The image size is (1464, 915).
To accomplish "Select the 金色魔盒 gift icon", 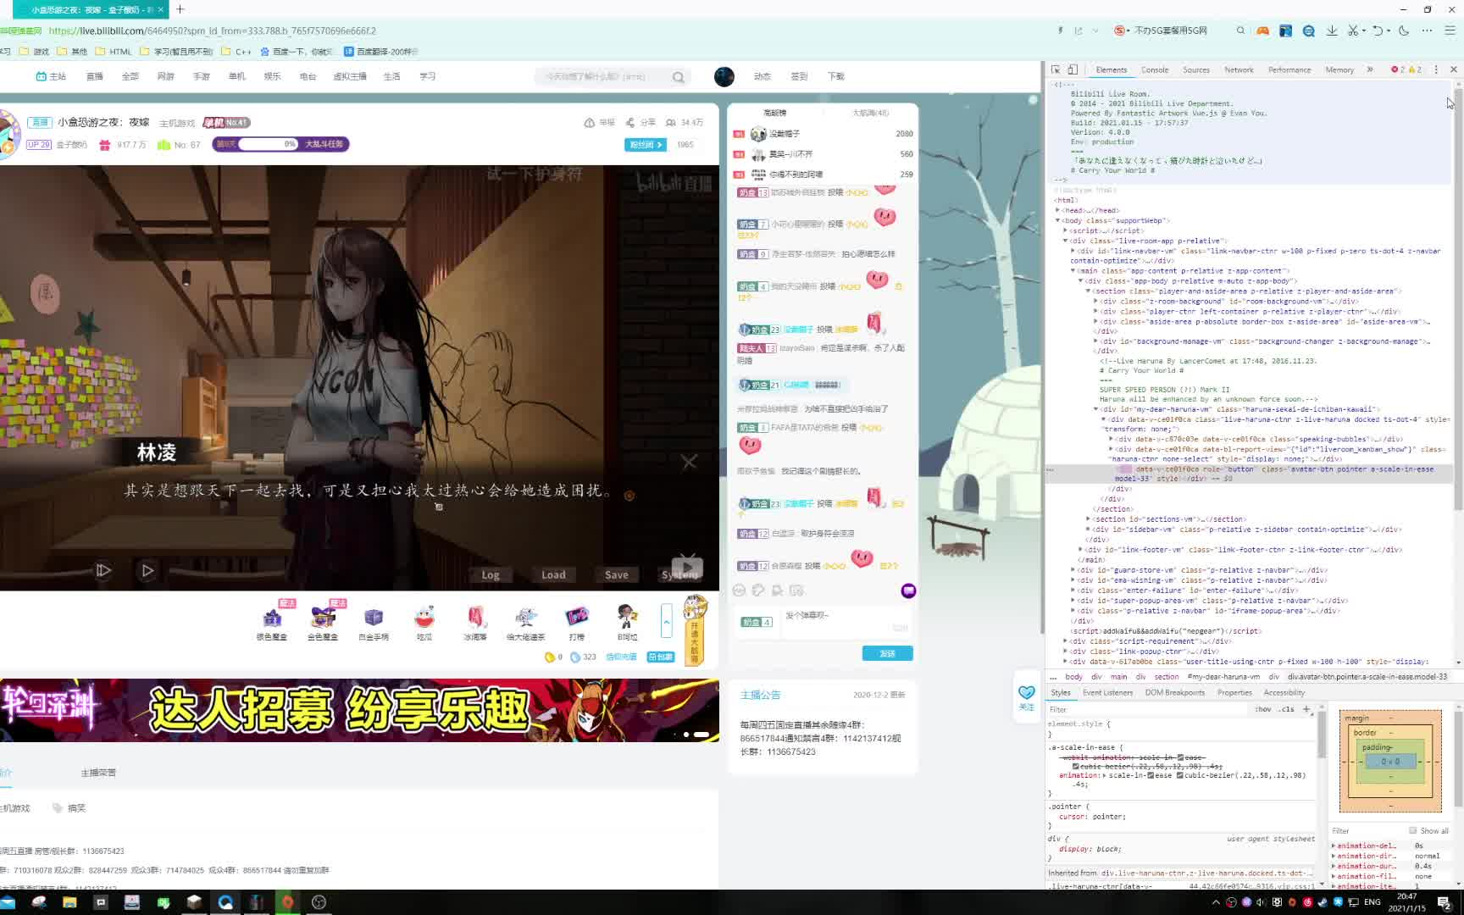I will click(x=323, y=618).
